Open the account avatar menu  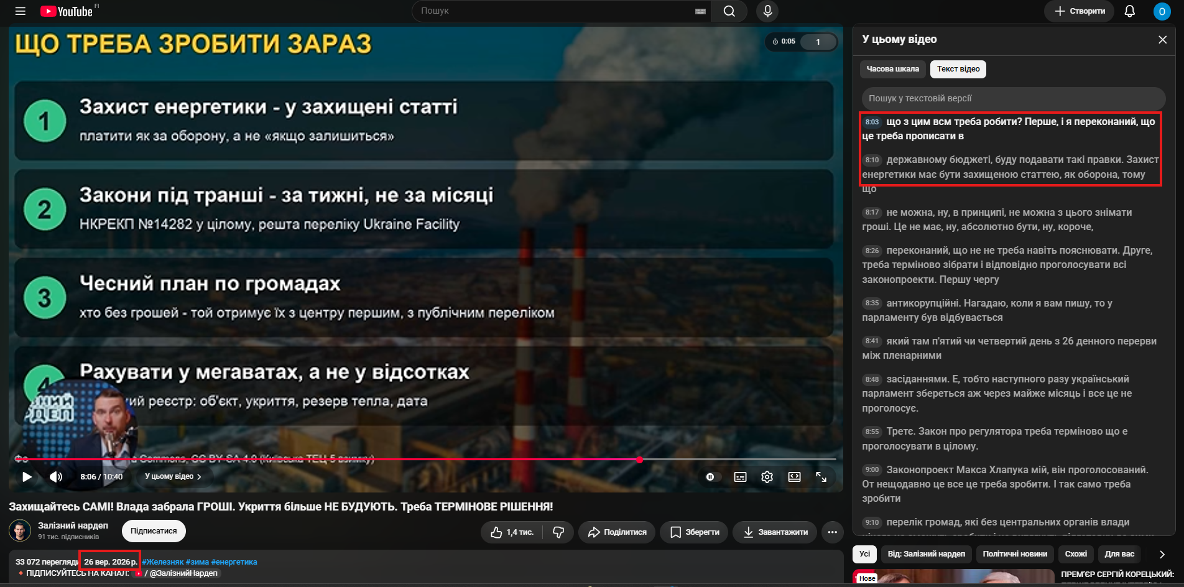1162,11
